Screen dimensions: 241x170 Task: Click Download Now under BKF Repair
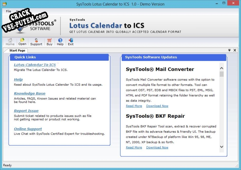(x=157, y=147)
